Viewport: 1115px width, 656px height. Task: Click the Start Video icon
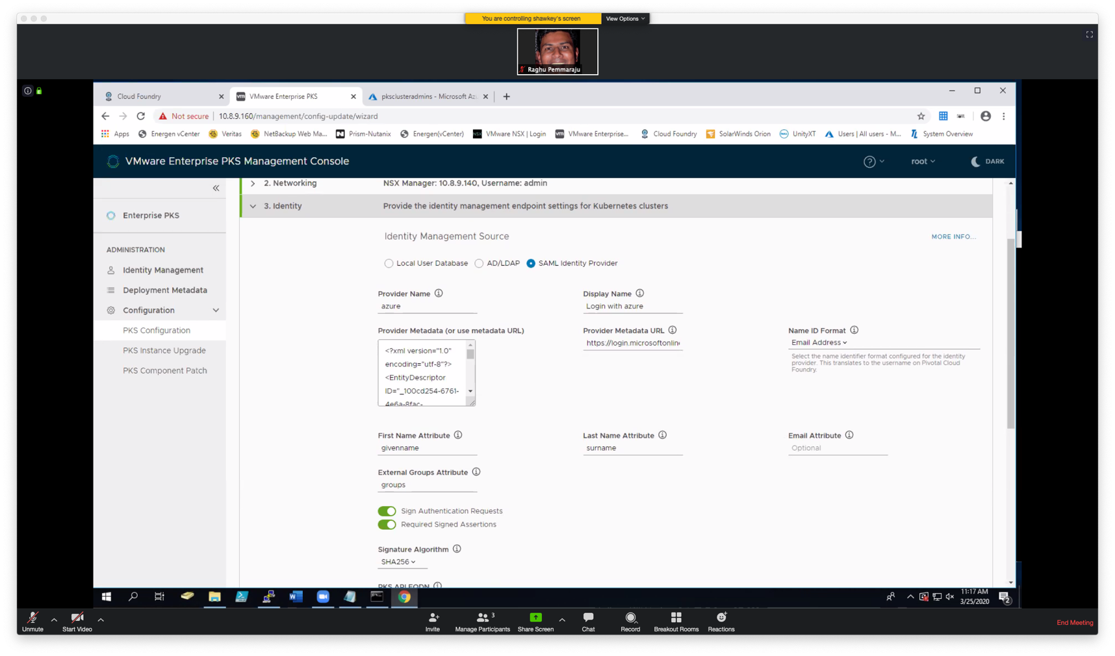tap(77, 618)
